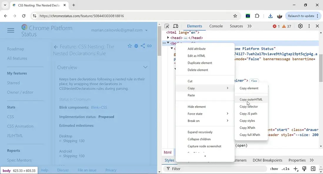Switch to the Sources tab
This screenshot has height=174, width=323.
point(236,26)
